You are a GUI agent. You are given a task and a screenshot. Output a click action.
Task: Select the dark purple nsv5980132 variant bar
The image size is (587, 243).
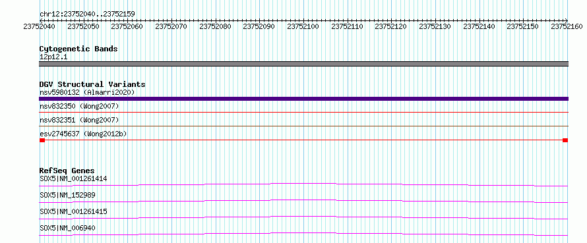pyautogui.click(x=303, y=99)
